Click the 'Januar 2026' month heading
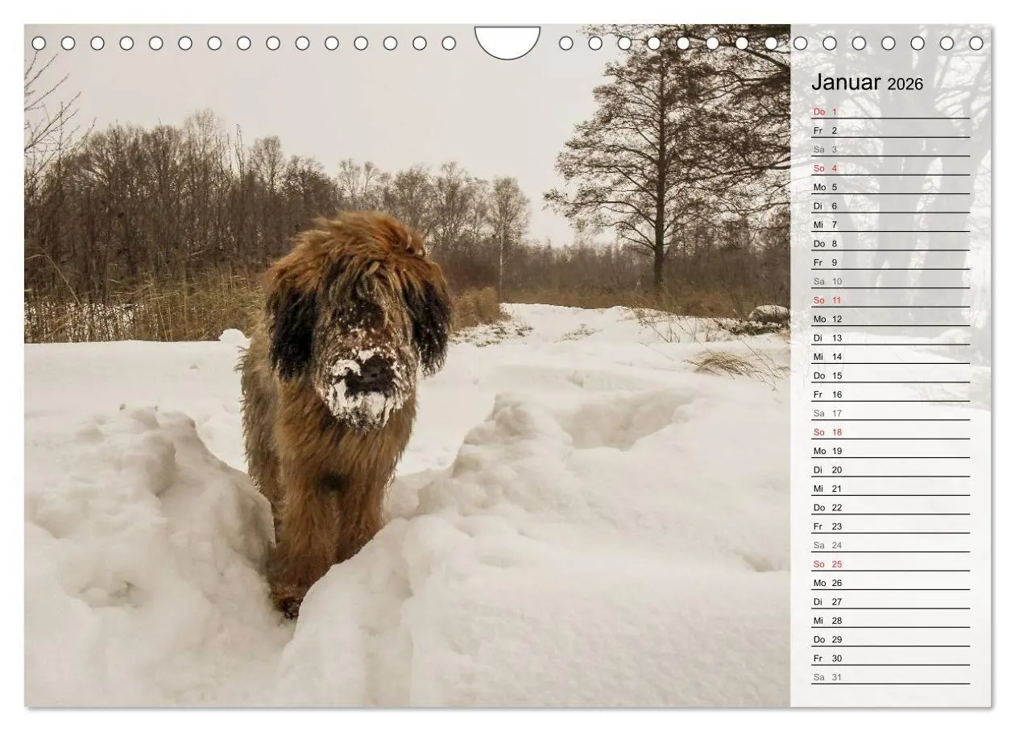Screen dimensions: 1015x731 point(867,82)
